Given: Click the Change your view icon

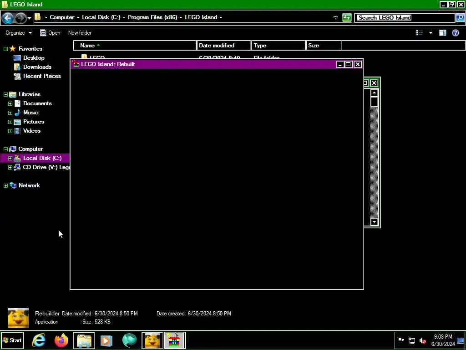Looking at the screenshot, I should 419,33.
